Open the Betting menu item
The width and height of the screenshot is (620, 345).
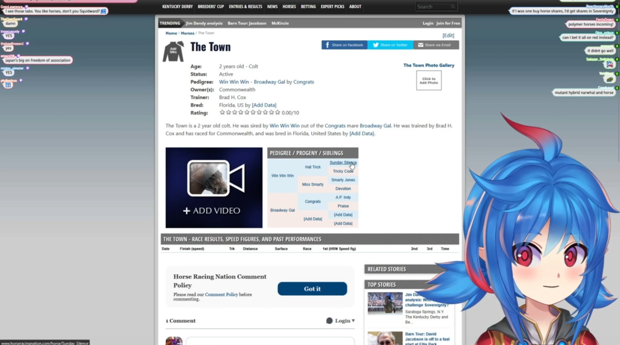[x=308, y=6]
